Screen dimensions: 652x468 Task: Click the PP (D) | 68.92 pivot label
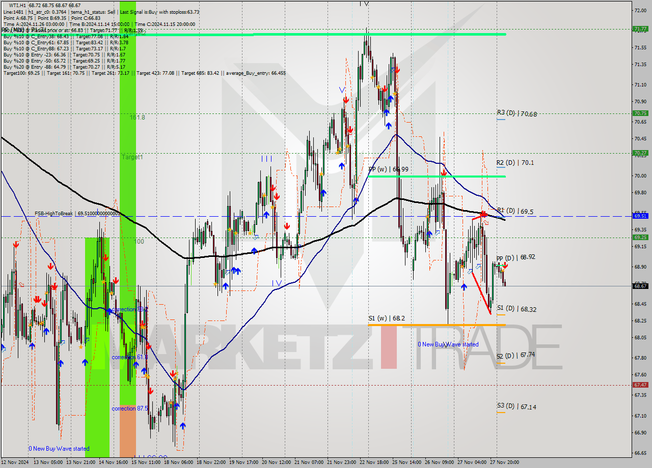(x=515, y=258)
